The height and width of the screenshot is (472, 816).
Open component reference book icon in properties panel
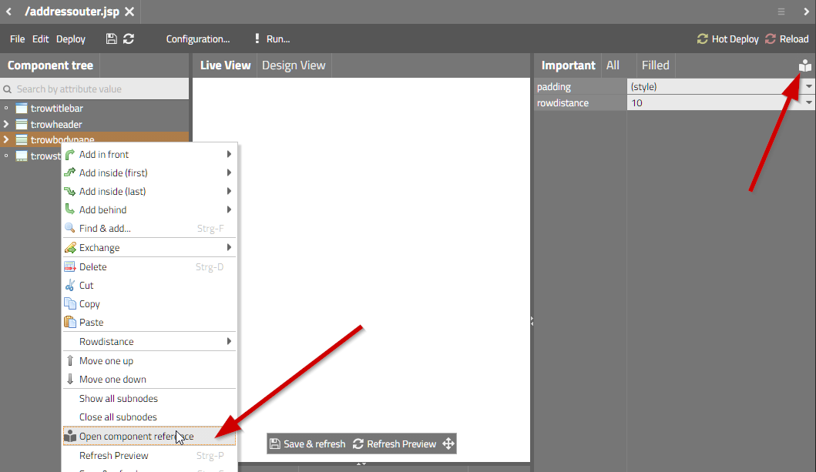(x=804, y=66)
